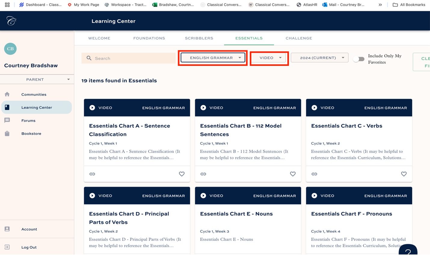This screenshot has height=256, width=430.
Task: Switch to the Challenge tab
Action: click(x=298, y=38)
